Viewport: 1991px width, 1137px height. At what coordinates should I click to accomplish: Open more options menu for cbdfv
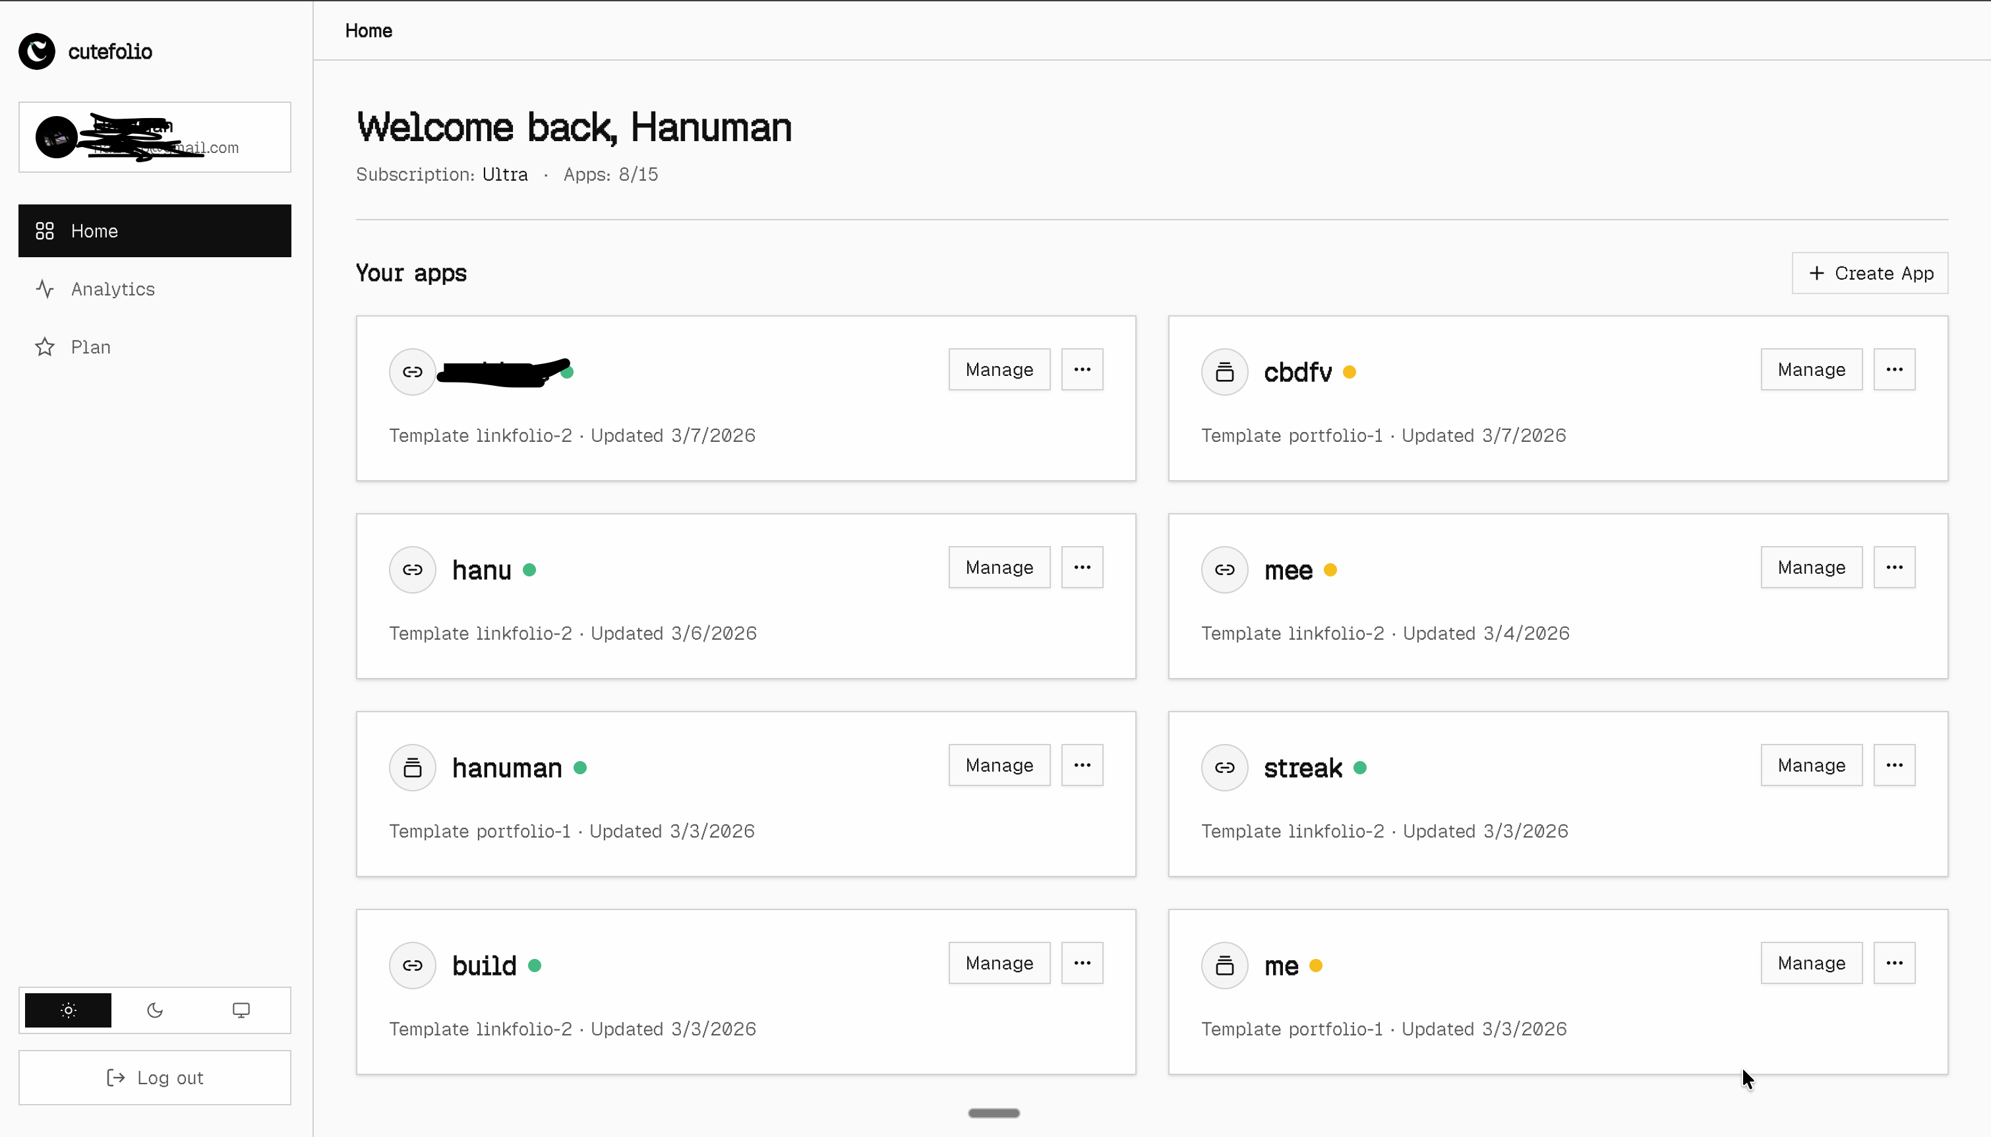[1893, 369]
